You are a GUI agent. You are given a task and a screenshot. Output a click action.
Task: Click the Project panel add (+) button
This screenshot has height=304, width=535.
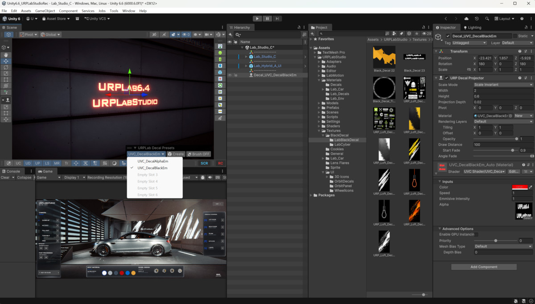pos(313,34)
